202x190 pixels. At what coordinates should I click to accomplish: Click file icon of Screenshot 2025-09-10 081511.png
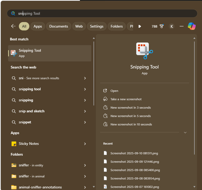(105, 153)
